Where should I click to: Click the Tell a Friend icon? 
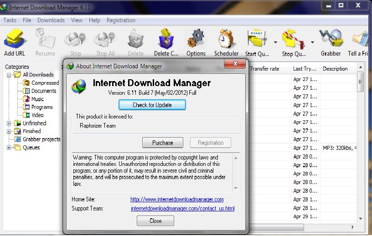361,39
